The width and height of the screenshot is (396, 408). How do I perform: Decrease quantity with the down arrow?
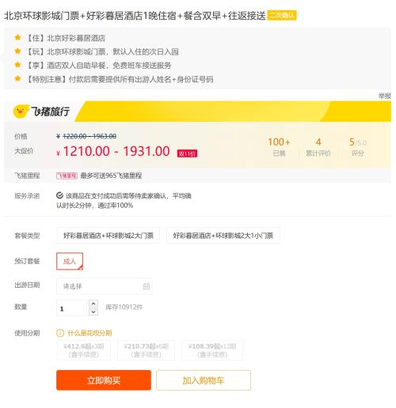tap(93, 312)
